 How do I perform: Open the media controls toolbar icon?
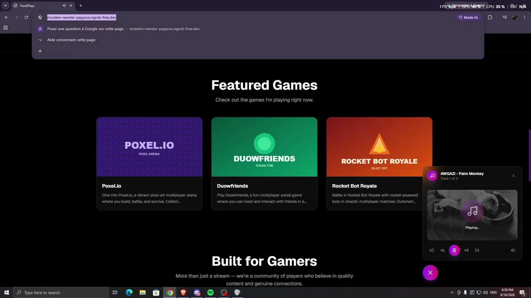pyautogui.click(x=504, y=17)
